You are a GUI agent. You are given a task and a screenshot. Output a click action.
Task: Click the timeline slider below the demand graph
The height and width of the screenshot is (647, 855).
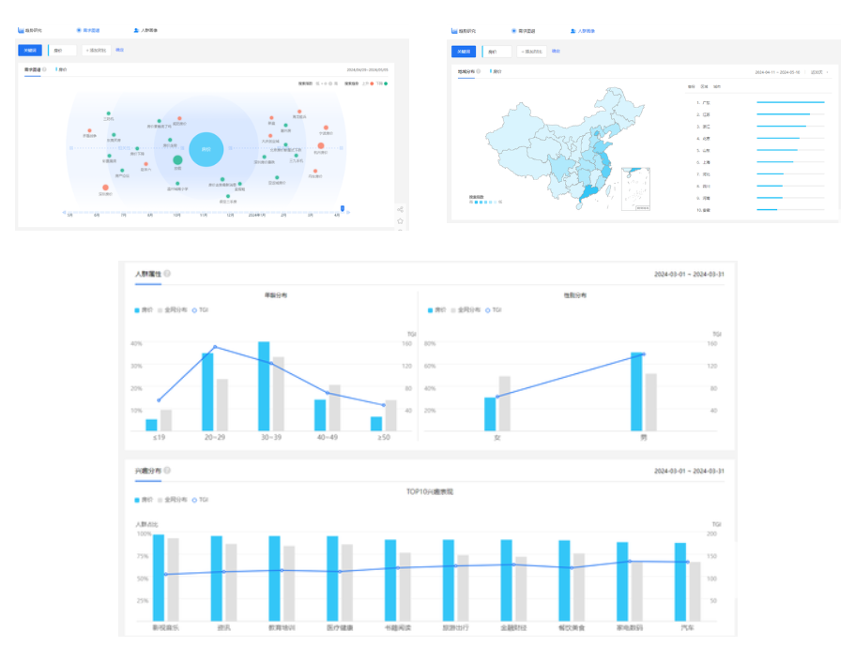pyautogui.click(x=341, y=208)
